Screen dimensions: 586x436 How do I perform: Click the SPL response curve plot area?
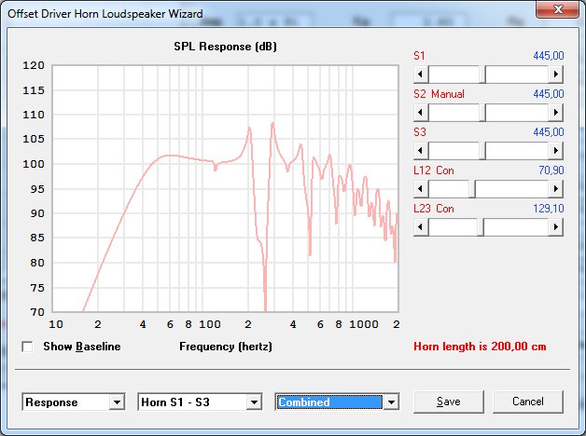(x=226, y=189)
